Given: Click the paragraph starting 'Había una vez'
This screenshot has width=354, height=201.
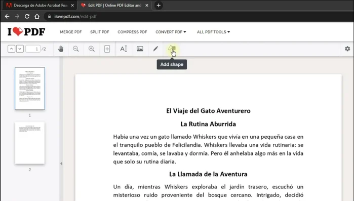Looking at the screenshot, I should point(208,149).
